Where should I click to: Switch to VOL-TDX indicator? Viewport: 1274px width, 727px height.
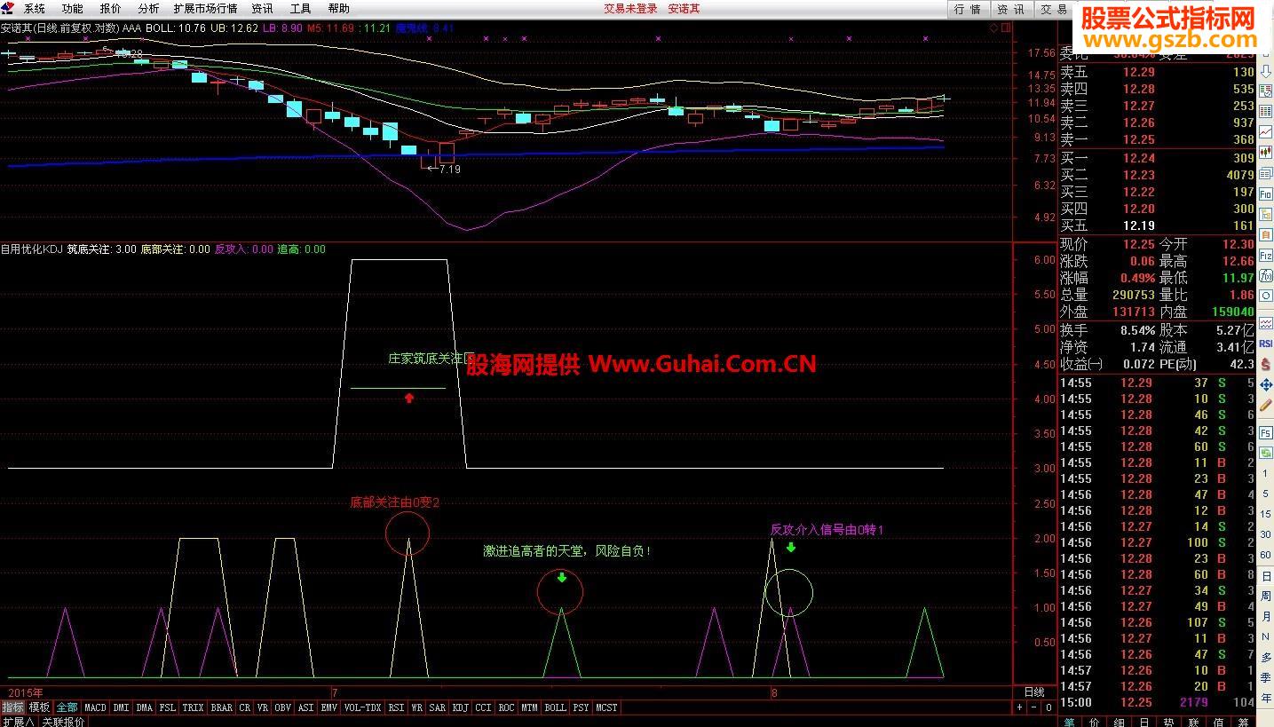point(362,707)
